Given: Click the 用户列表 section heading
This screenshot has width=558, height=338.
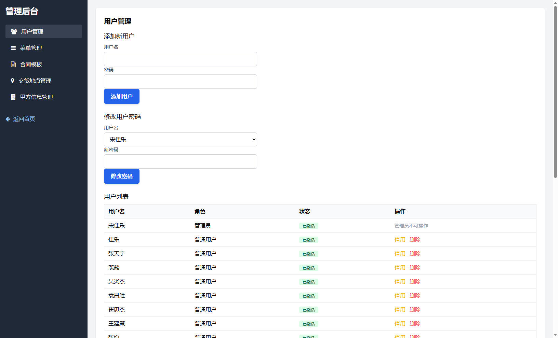Looking at the screenshot, I should [x=116, y=197].
